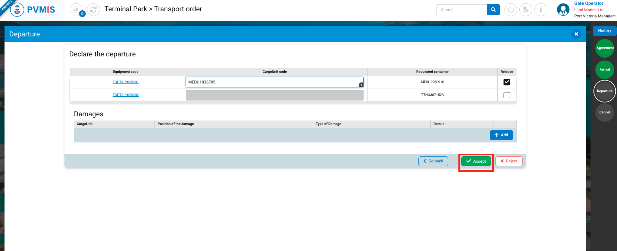Select the Agreement step circle
This screenshot has width=617, height=251.
click(x=605, y=48)
